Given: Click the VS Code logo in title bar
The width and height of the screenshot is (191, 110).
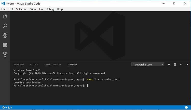Looking at the screenshot, I should (3, 3).
